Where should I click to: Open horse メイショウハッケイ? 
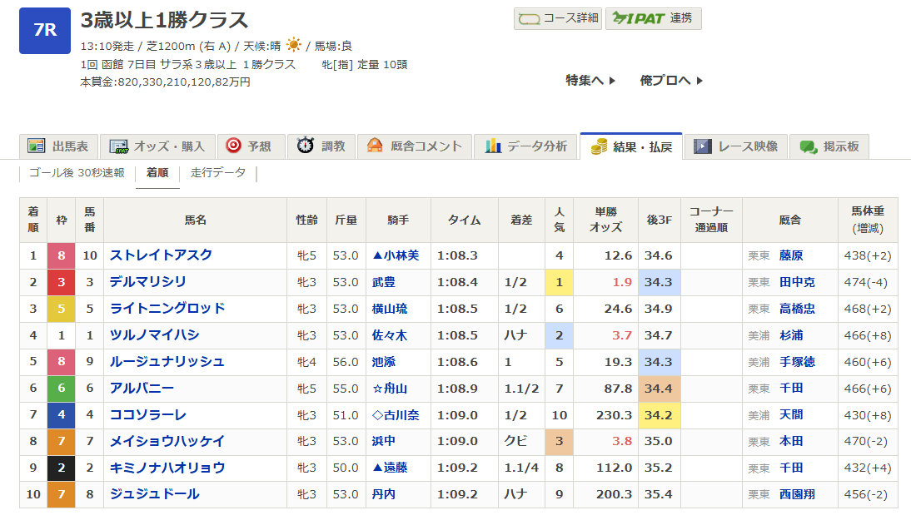coord(167,441)
